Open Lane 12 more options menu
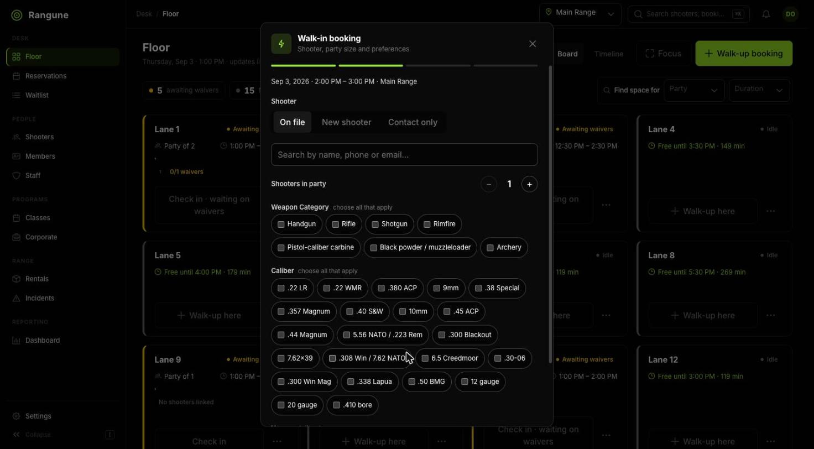Screen dimensions: 814x449 click(x=771, y=441)
